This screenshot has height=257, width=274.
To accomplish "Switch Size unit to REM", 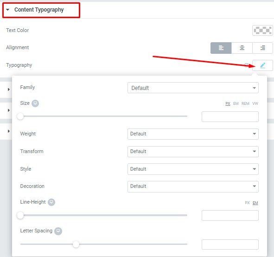I will coord(245,103).
